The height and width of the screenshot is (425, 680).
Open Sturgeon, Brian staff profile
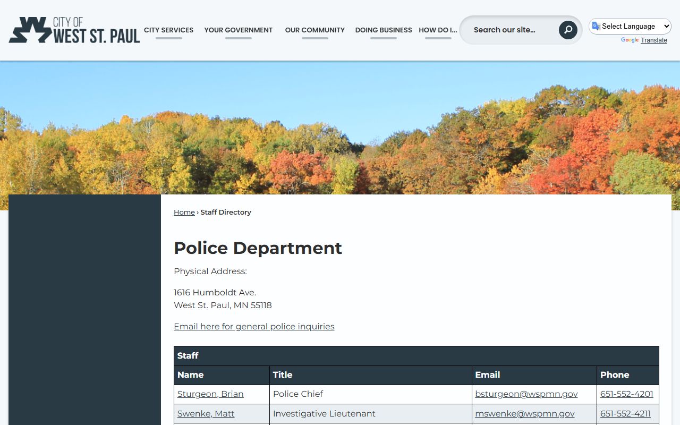click(210, 394)
